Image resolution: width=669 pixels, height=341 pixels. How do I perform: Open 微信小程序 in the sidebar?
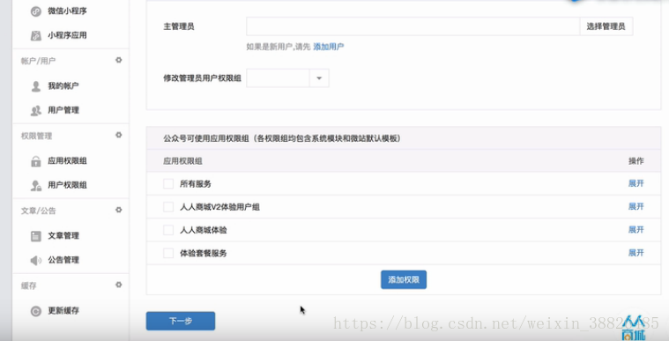(x=67, y=11)
